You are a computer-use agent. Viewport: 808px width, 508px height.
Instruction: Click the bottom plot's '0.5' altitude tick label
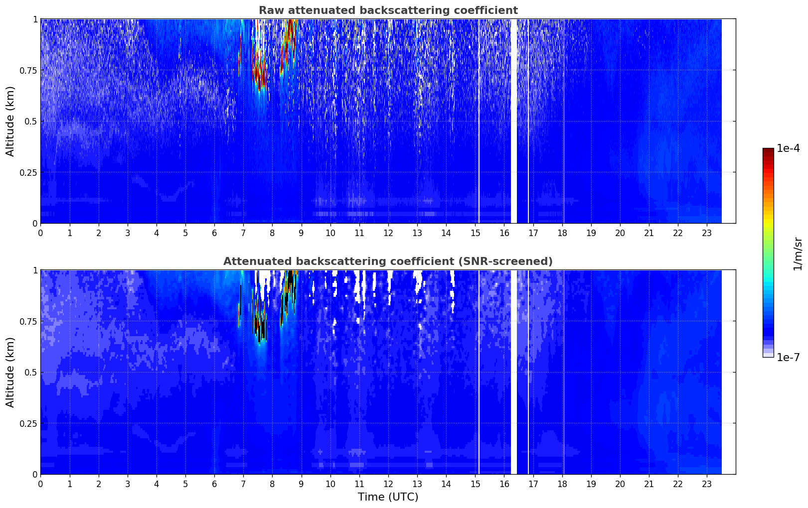click(30, 372)
